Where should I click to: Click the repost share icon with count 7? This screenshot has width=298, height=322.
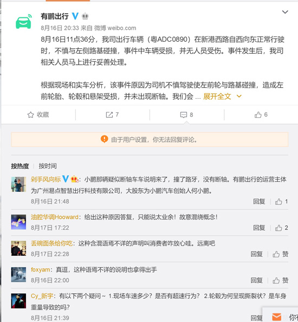tap(109, 115)
